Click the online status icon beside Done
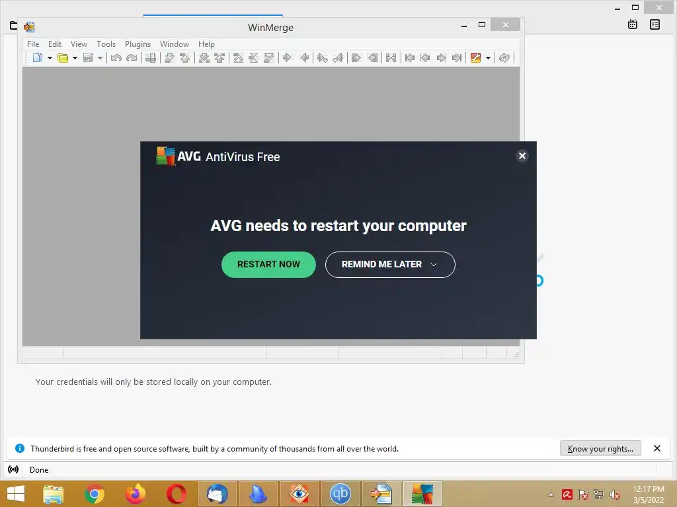 (x=13, y=469)
